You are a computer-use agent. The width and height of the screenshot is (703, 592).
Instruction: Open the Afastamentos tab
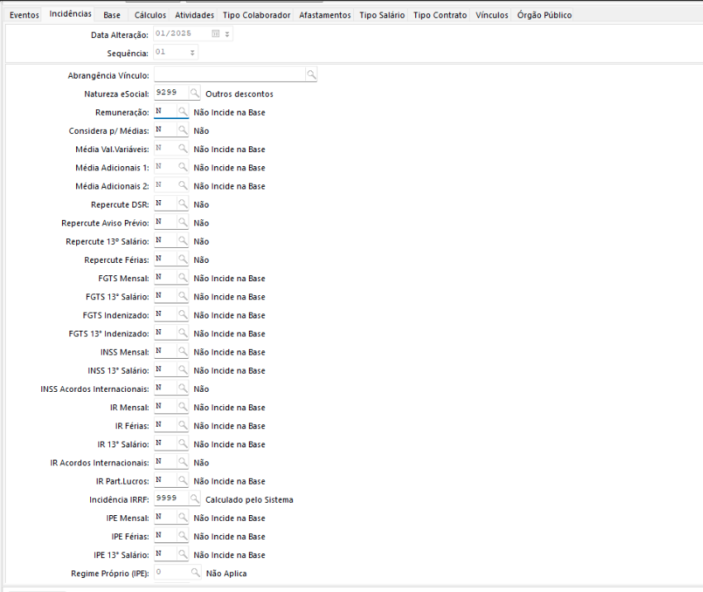point(325,15)
